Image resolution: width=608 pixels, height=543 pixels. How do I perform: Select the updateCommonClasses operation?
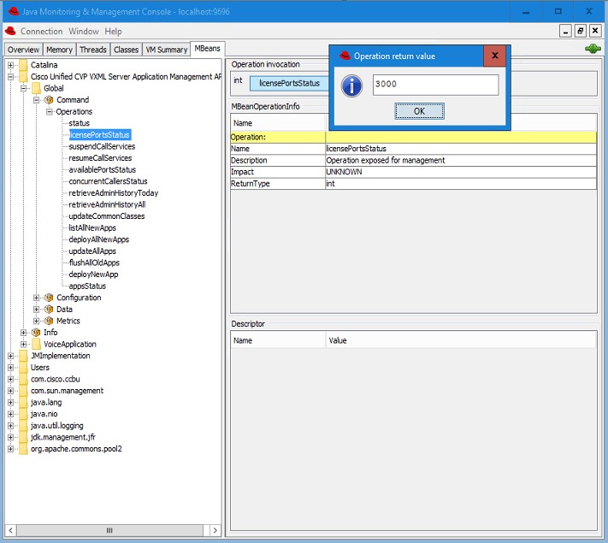click(x=107, y=216)
